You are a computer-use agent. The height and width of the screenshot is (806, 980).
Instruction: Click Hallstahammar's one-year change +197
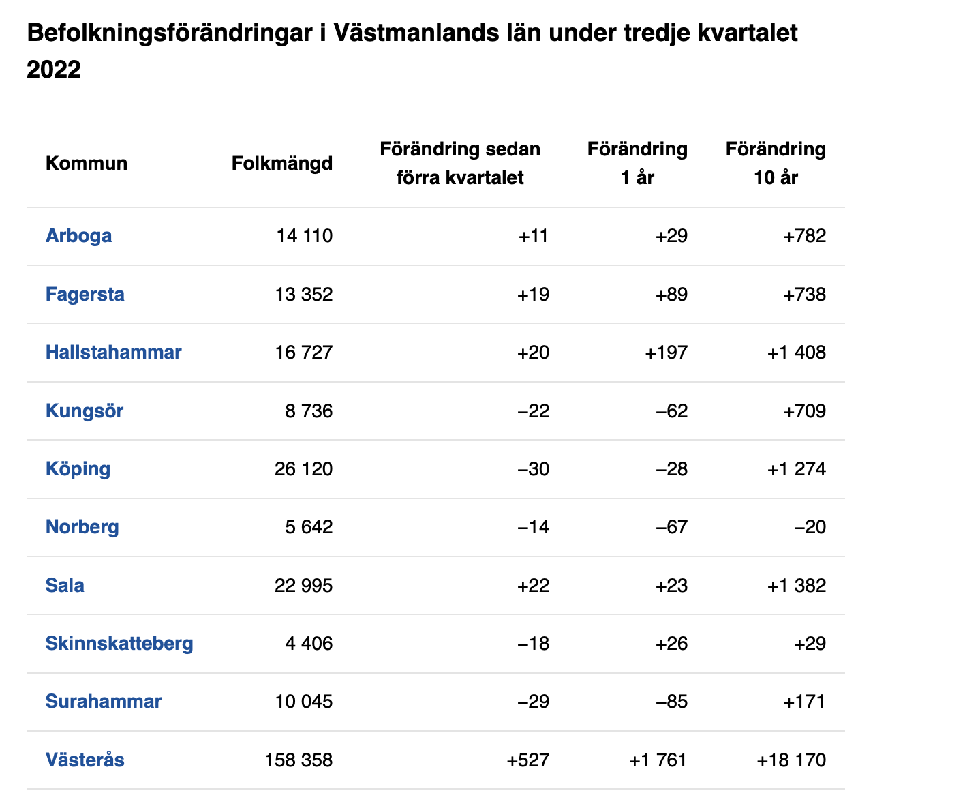(666, 353)
